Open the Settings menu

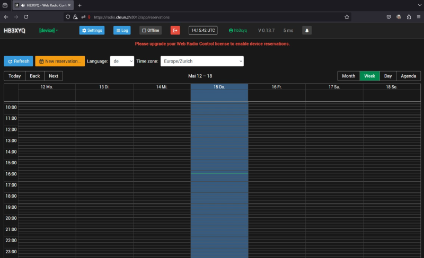coord(92,30)
